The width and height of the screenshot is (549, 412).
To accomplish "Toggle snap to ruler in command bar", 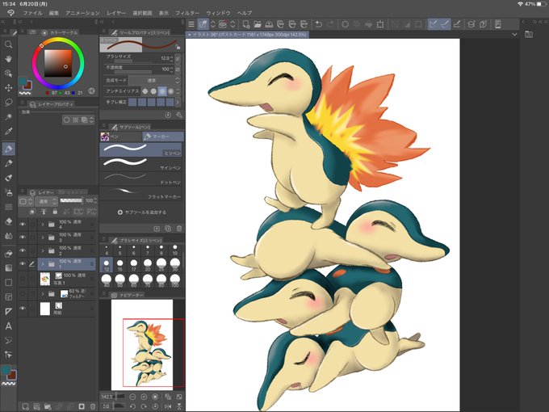I will (433, 24).
